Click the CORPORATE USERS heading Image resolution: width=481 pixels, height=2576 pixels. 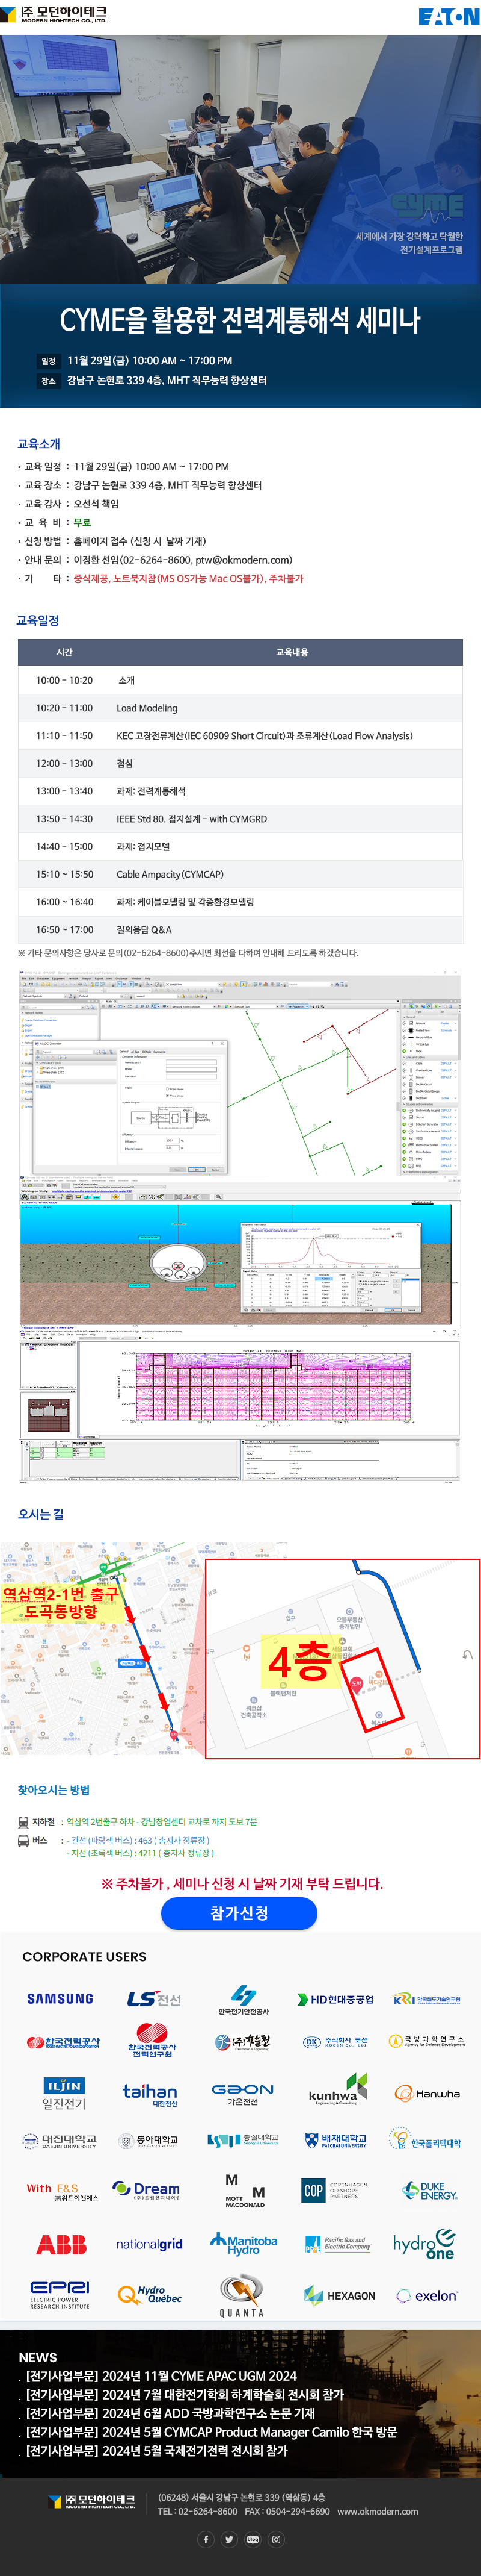tap(85, 1957)
